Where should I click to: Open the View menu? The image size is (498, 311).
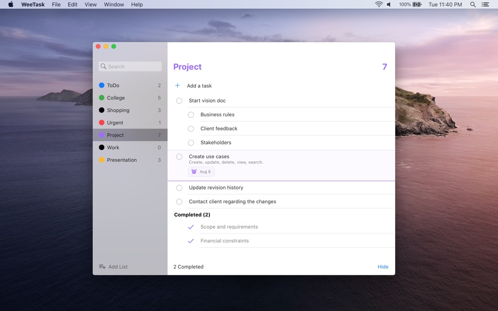point(91,4)
